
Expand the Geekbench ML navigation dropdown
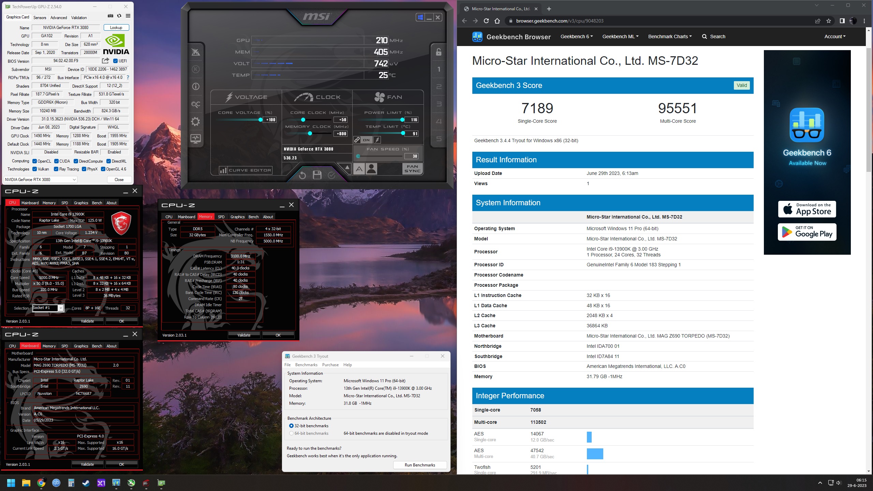point(620,36)
